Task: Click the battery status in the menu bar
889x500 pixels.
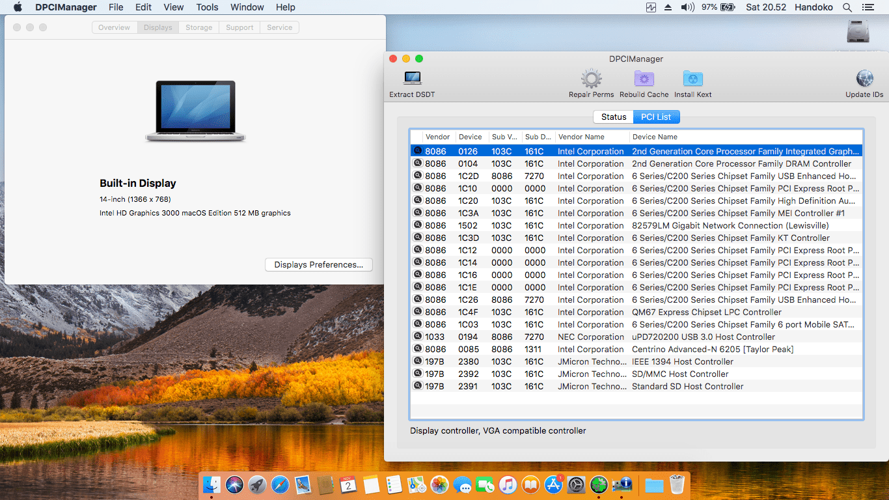Action: (718, 7)
